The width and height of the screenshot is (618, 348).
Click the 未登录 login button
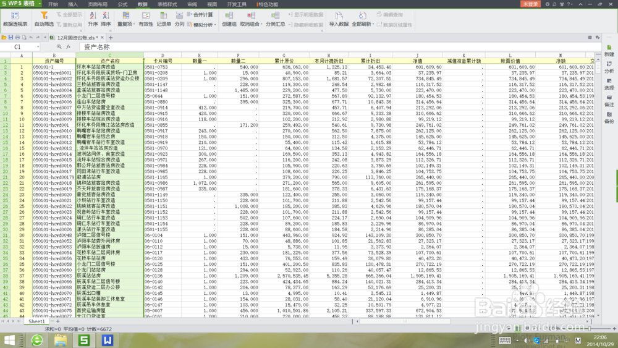tap(530, 4)
